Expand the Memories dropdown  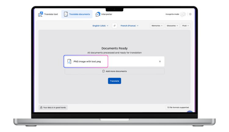(157, 26)
